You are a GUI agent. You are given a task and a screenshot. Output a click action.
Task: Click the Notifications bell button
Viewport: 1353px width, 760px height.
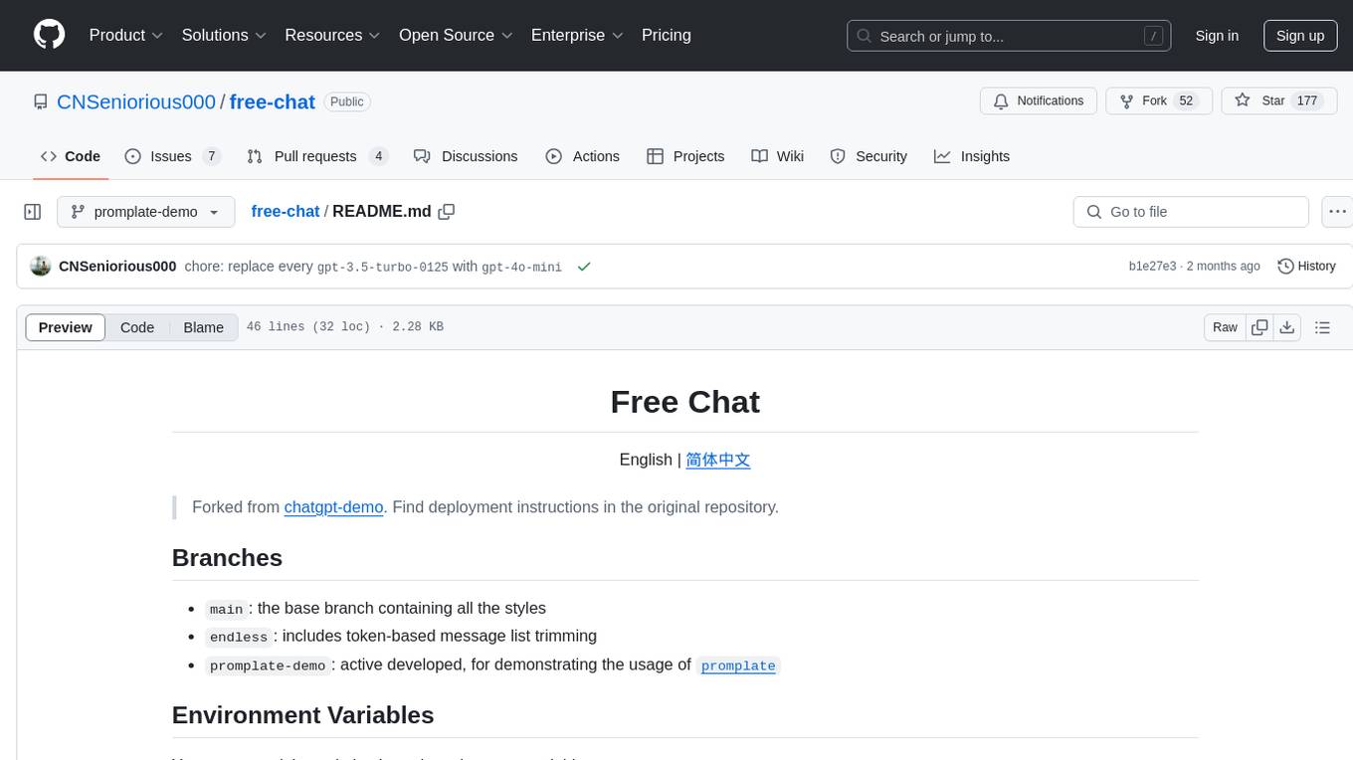(x=1039, y=101)
